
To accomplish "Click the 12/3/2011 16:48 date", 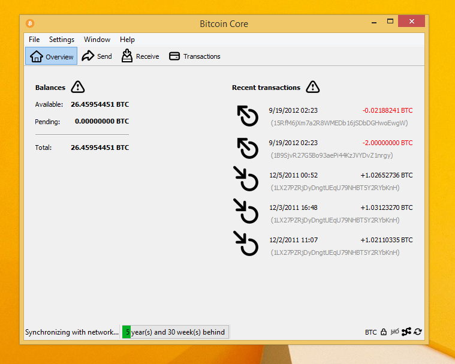I will (293, 207).
